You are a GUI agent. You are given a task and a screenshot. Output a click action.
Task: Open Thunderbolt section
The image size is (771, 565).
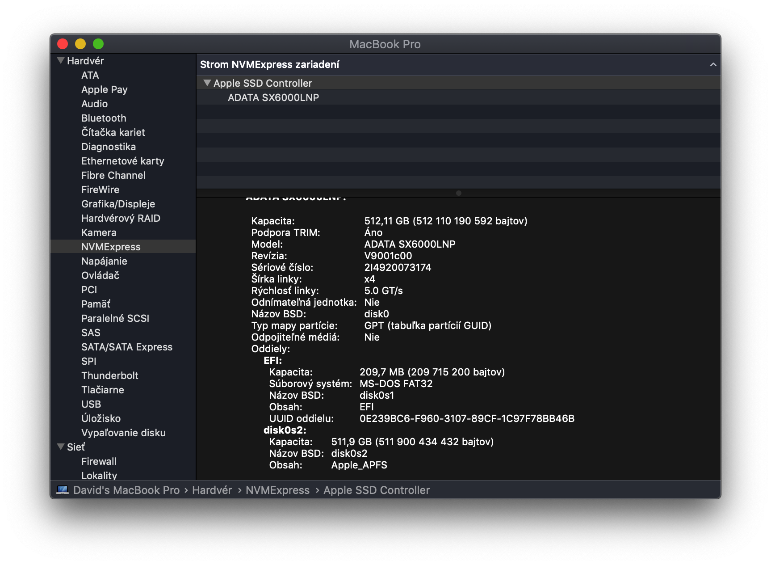coord(110,375)
